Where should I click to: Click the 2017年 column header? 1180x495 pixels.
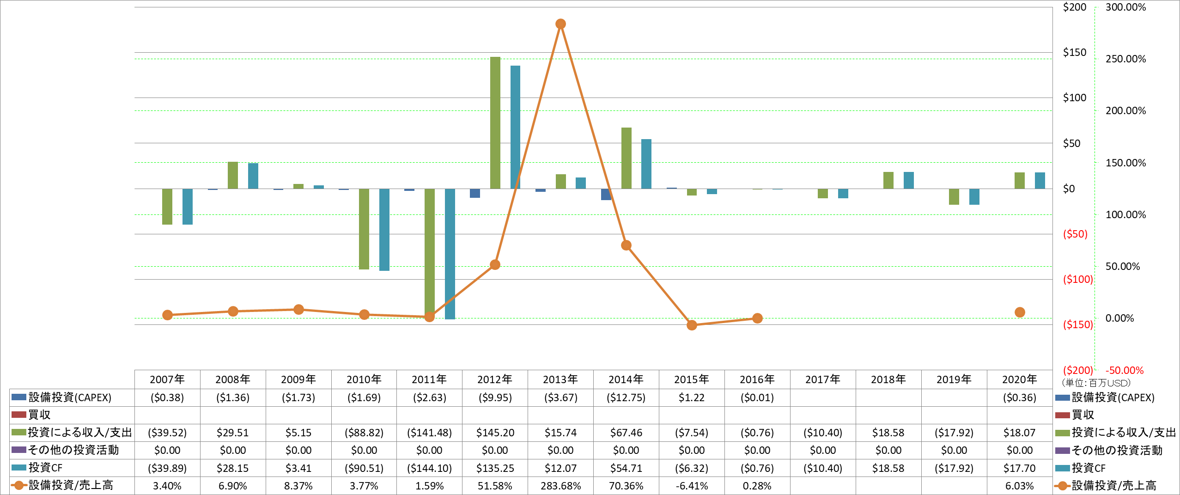(x=823, y=379)
